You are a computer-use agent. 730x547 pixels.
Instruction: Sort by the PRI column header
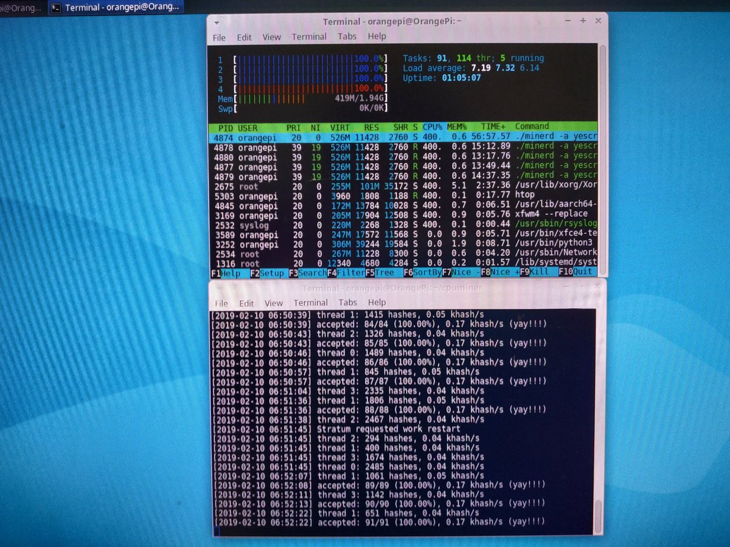point(294,128)
